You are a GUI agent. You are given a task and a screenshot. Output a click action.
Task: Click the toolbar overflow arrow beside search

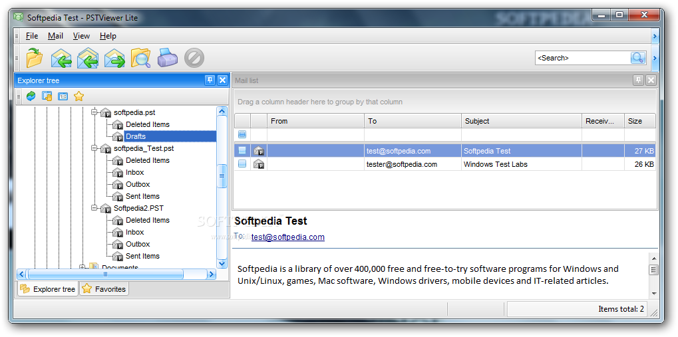655,58
